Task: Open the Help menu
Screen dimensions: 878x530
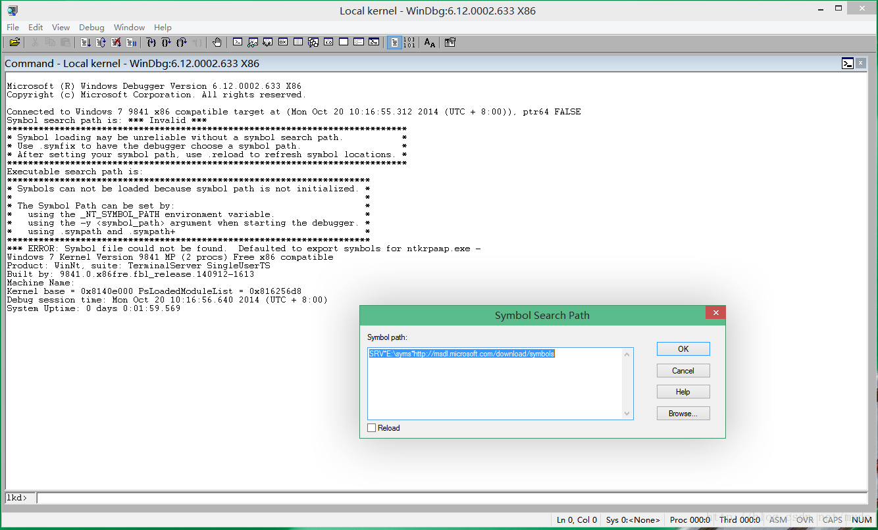Action: (x=163, y=27)
